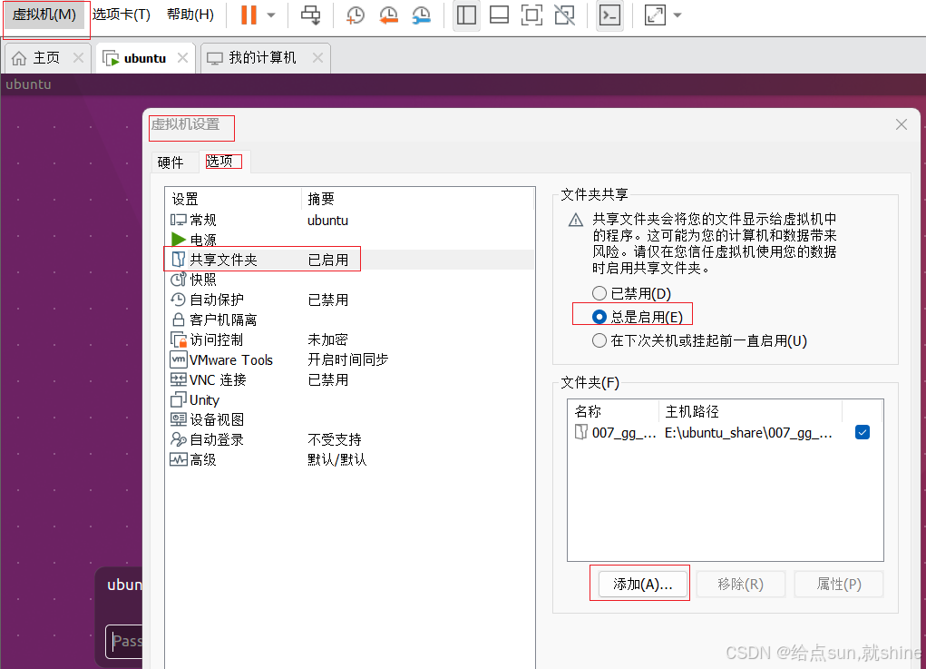Viewport: 926px width, 669px height.
Task: Click the 主机路径 column header
Action: coord(750,411)
